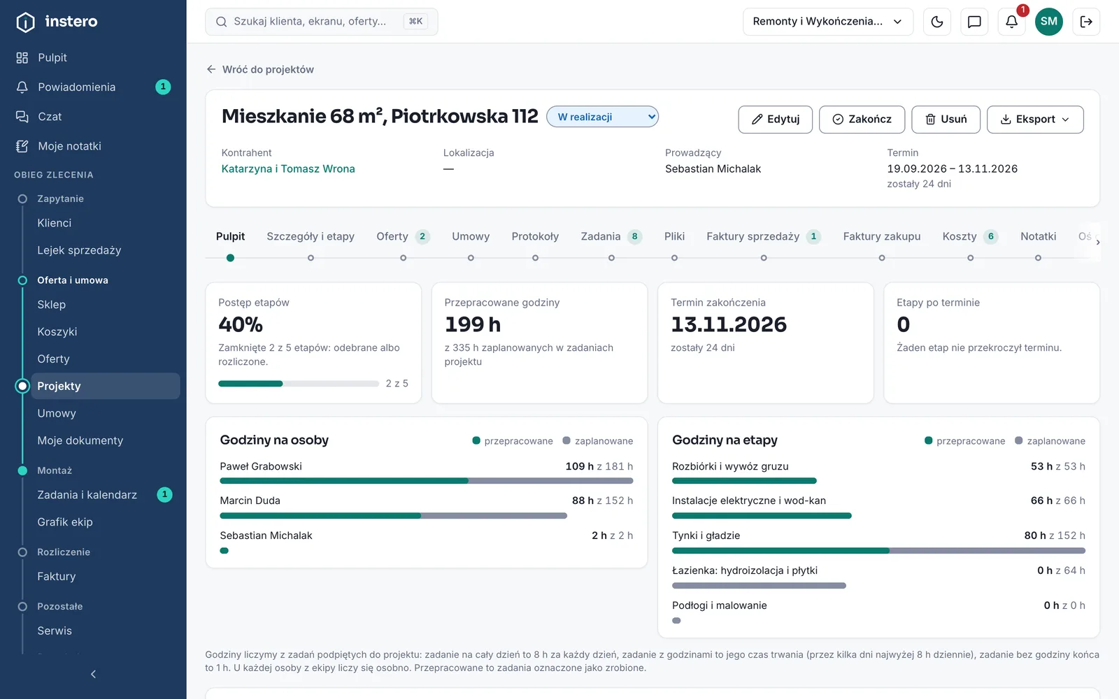1119x699 pixels.
Task: Click the Tynki i gładzie hours bar
Action: pyautogui.click(x=878, y=551)
